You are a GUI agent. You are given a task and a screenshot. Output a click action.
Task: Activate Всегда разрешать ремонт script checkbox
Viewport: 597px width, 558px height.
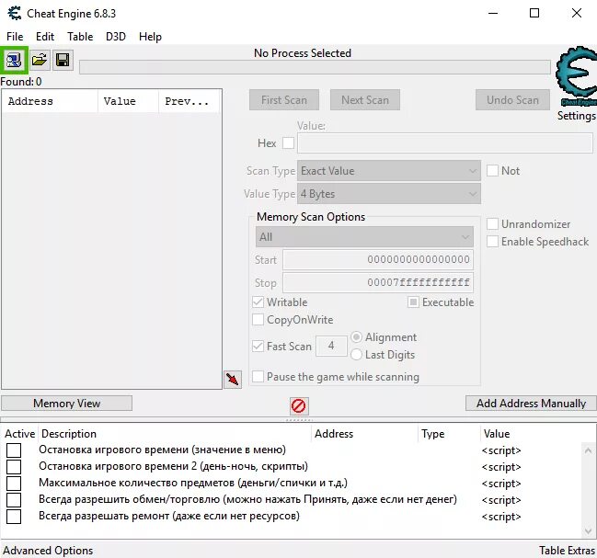tap(14, 517)
